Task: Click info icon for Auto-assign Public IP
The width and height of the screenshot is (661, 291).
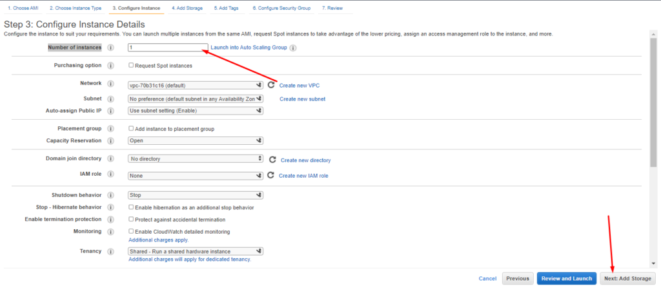Action: coord(111,111)
